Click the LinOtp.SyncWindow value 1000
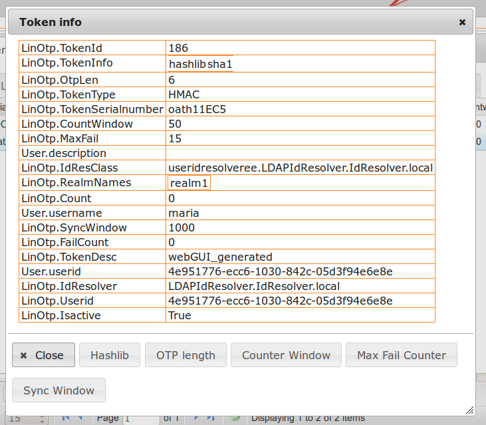The image size is (486, 425). 182,227
